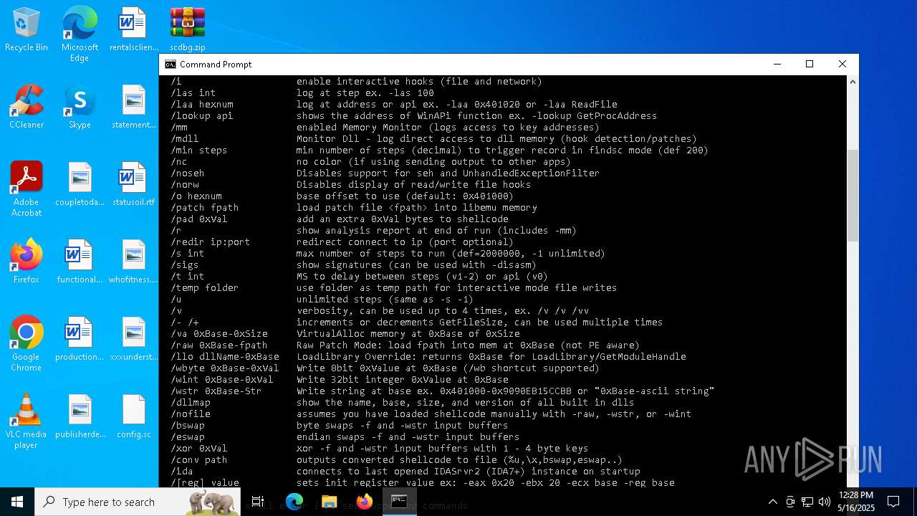The image size is (917, 516).
Task: Open config.sc file on desktop
Action: tap(134, 416)
